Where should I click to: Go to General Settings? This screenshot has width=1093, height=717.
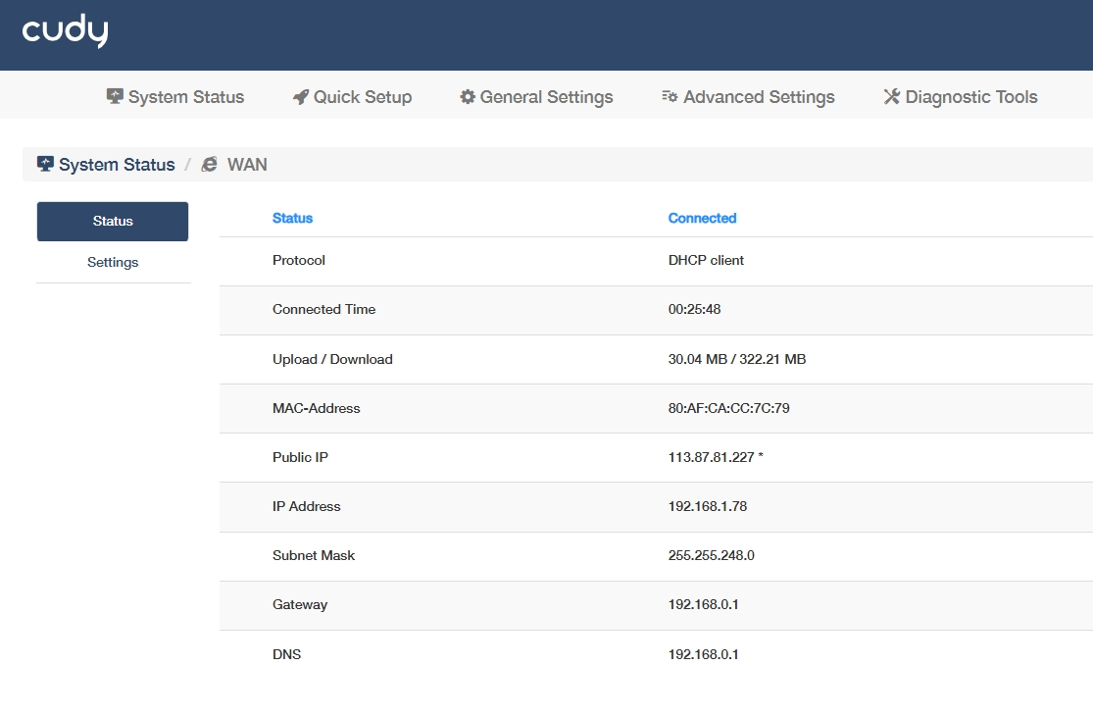click(536, 97)
